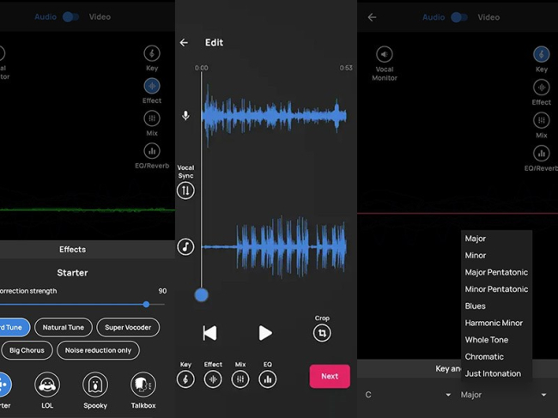Click the music note track icon
Viewport: 558px width, 418px height.
click(x=185, y=246)
